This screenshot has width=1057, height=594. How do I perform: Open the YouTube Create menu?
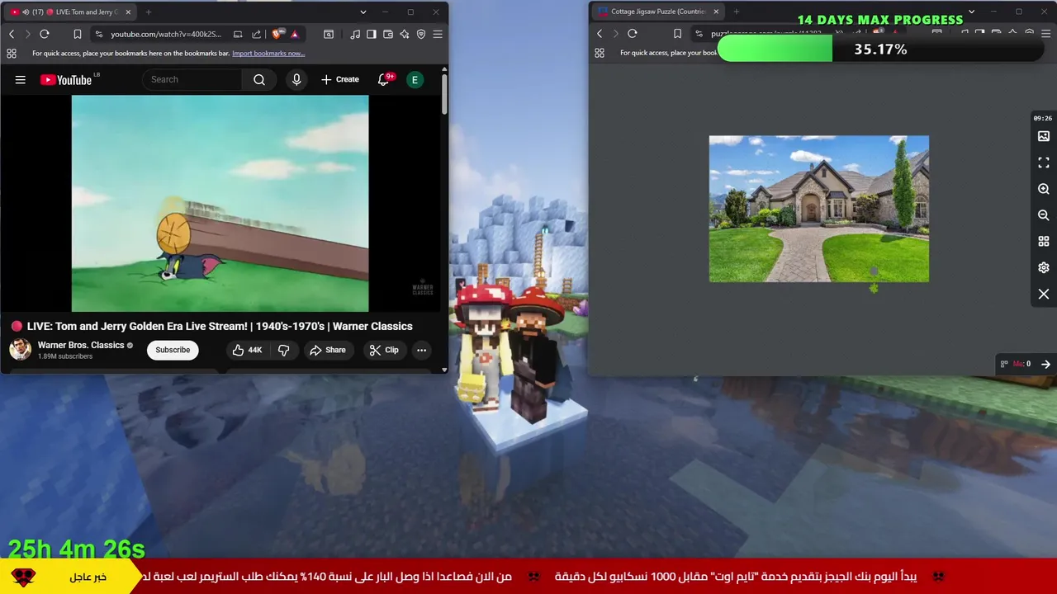click(340, 79)
